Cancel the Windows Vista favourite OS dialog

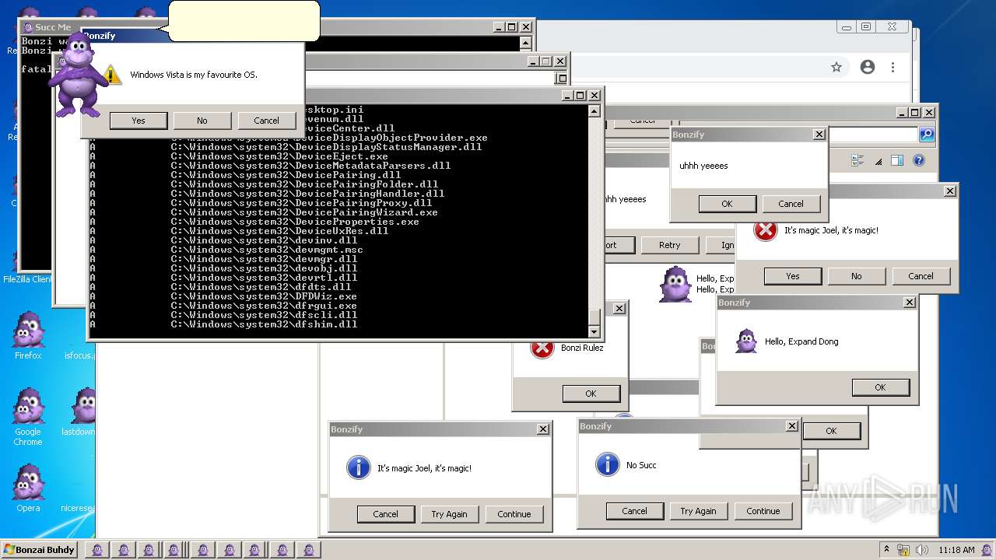click(266, 121)
